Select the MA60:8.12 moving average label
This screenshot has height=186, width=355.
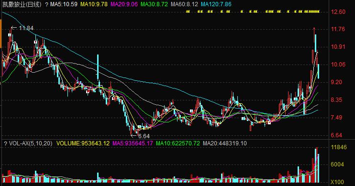[184, 4]
